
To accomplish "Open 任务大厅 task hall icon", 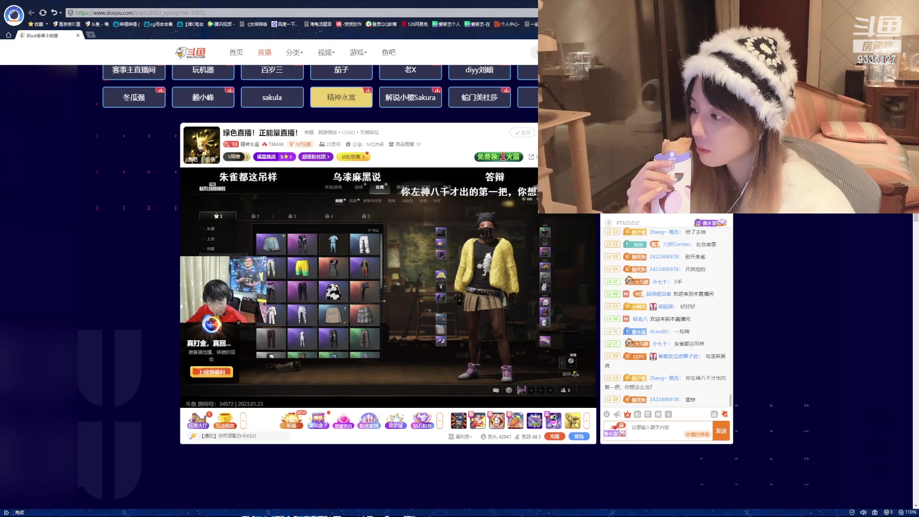I will click(198, 420).
